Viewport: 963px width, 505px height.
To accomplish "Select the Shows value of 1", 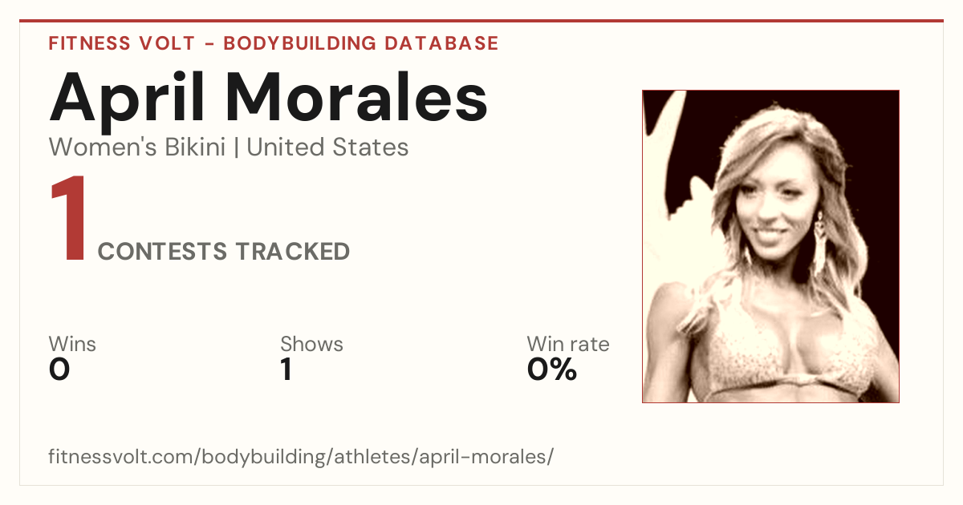I will [x=286, y=370].
